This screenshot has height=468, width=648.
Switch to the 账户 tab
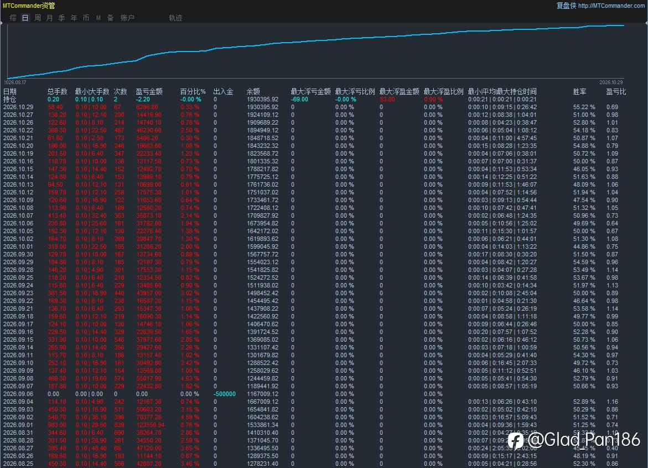pyautogui.click(x=127, y=18)
